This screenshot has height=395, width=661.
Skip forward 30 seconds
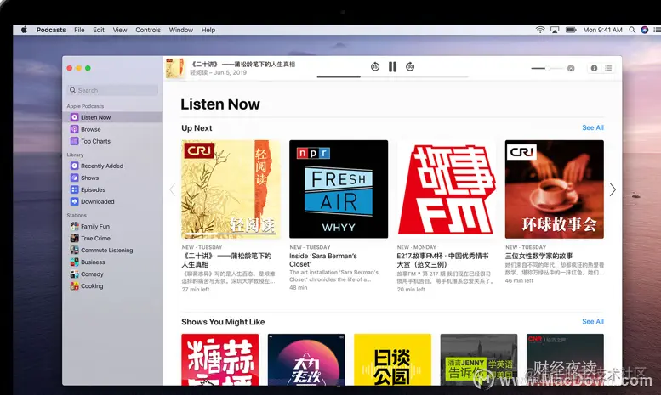click(410, 67)
